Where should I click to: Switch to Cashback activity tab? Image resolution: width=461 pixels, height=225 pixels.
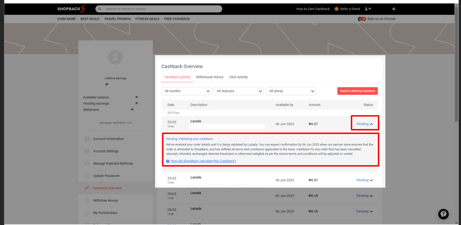coord(177,77)
